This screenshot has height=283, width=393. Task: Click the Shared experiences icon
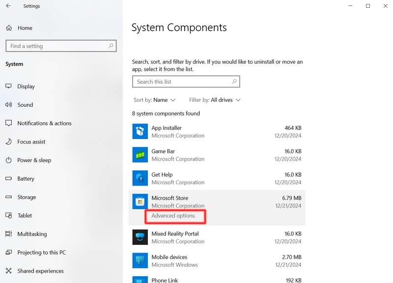click(x=8, y=271)
